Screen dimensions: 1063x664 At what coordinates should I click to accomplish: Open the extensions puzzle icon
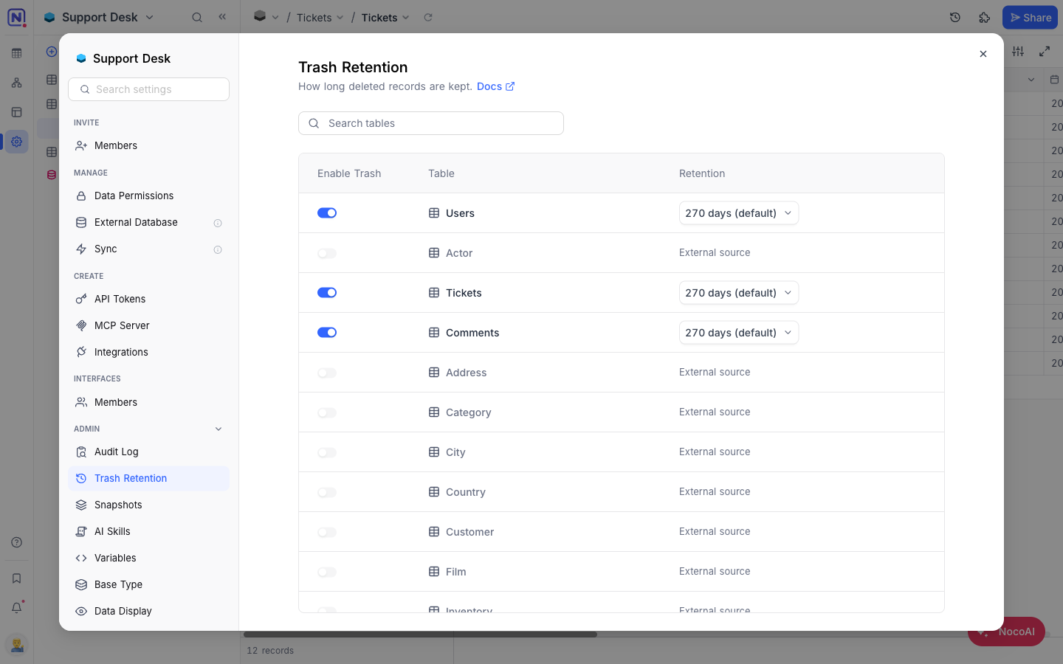(985, 17)
